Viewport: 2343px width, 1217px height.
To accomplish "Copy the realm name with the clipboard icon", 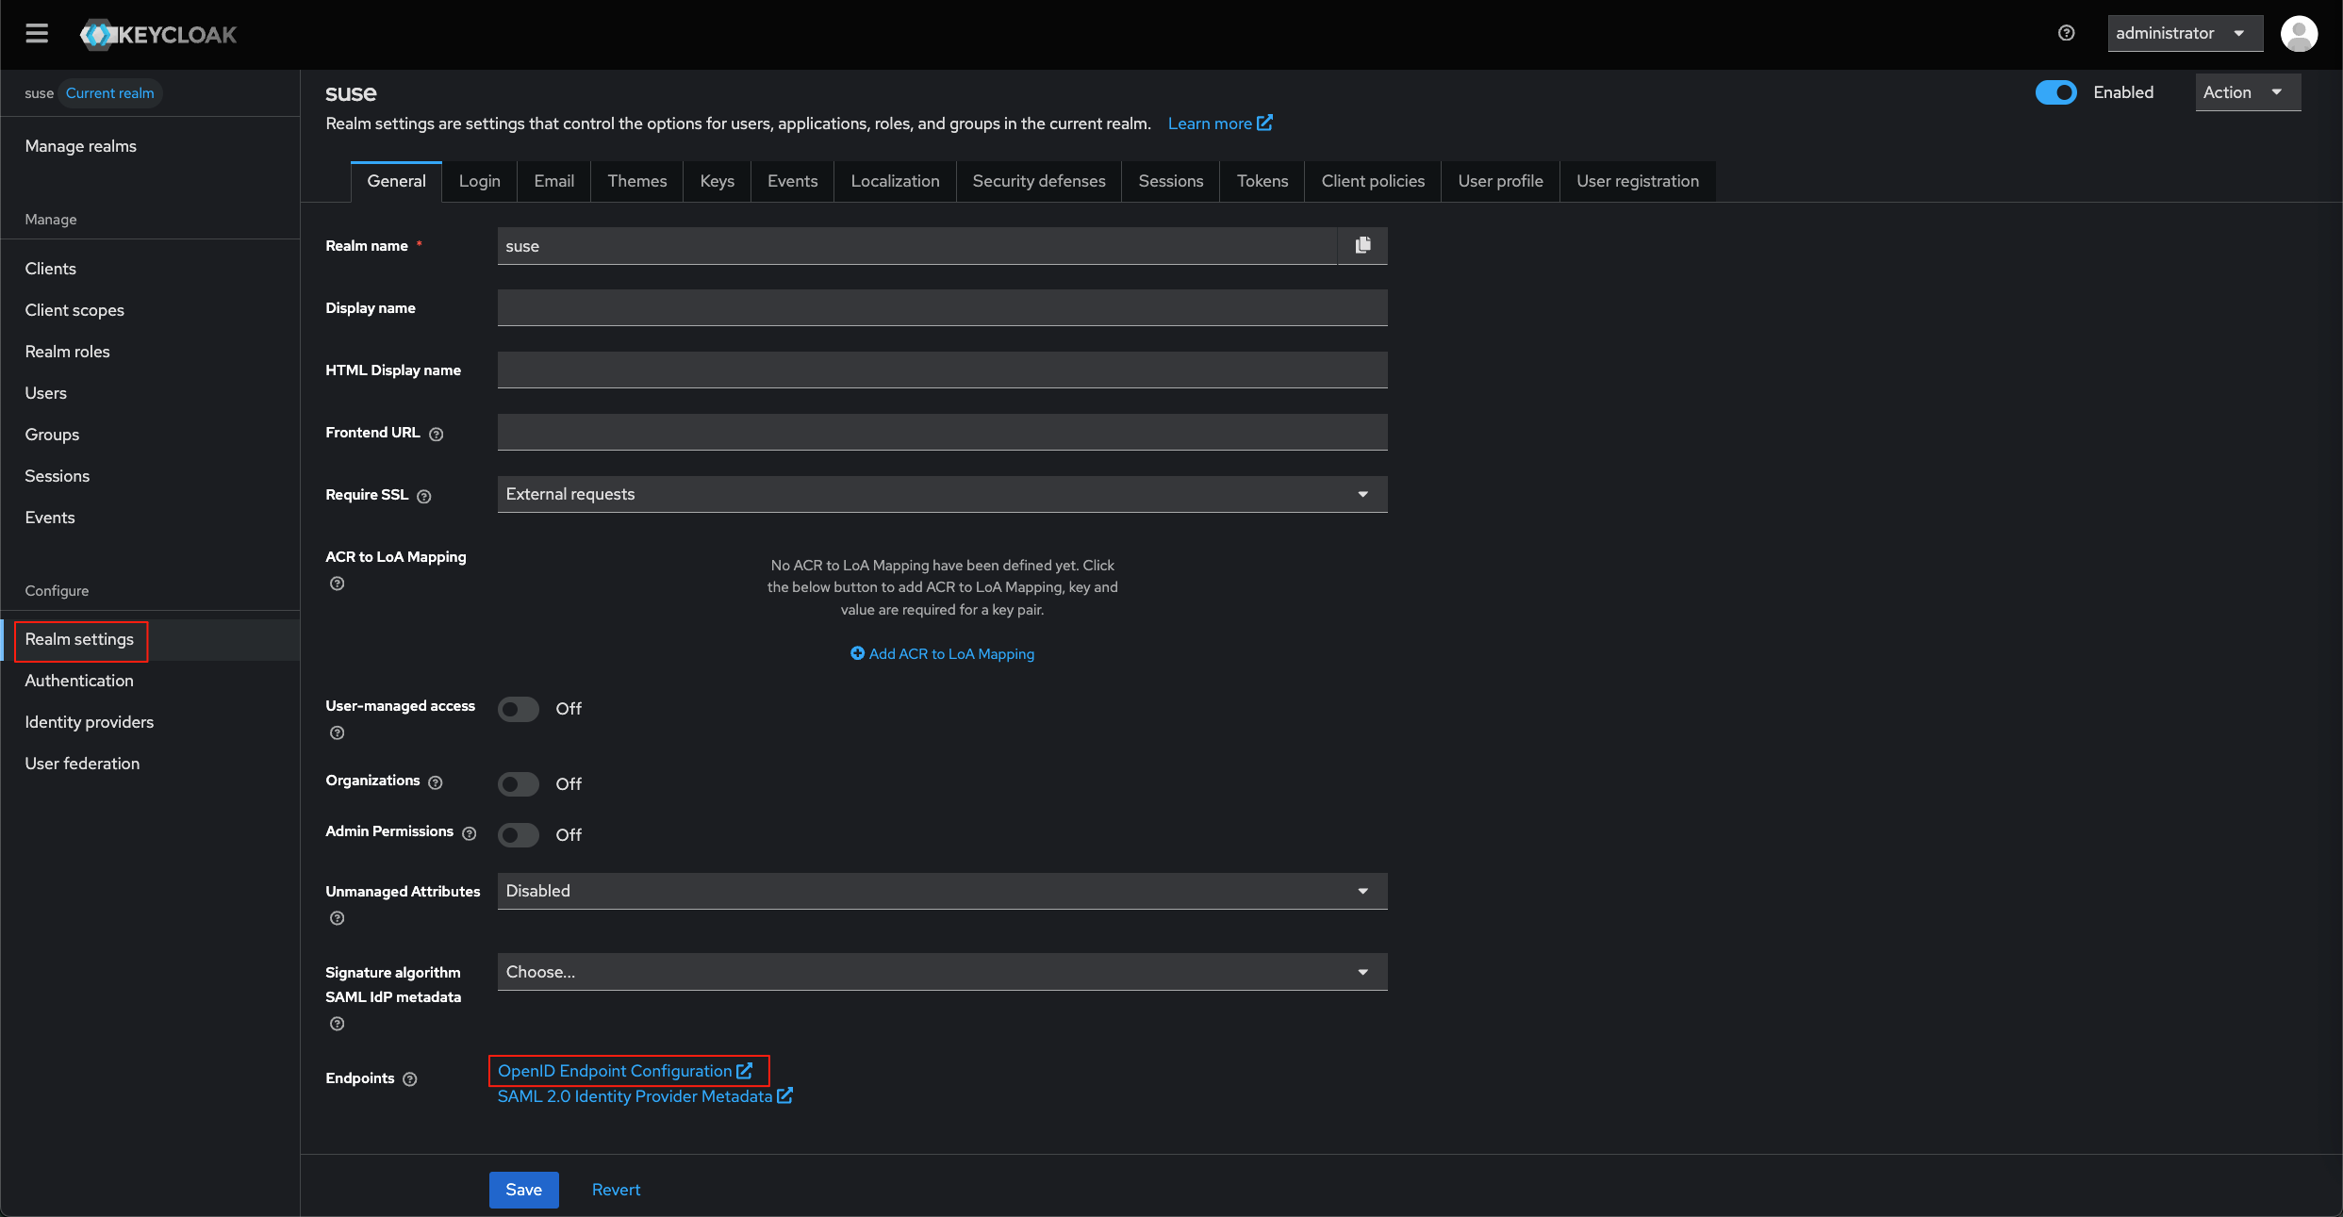I will point(1362,245).
